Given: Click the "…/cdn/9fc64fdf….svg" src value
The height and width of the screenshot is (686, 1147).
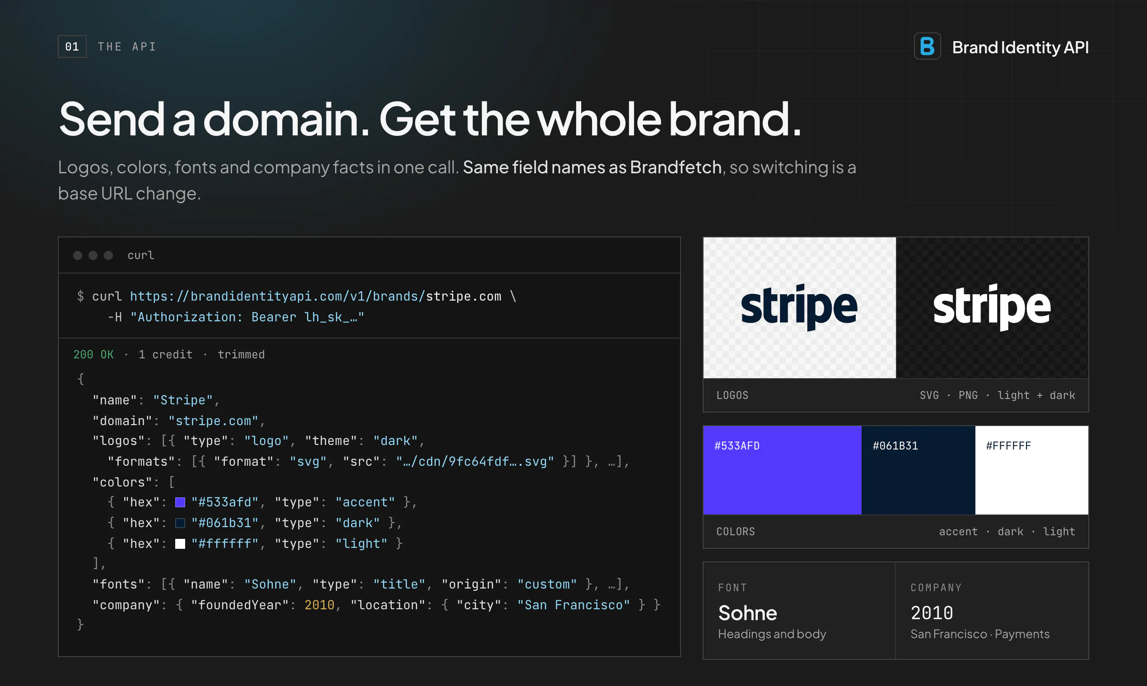Looking at the screenshot, I should [x=475, y=461].
